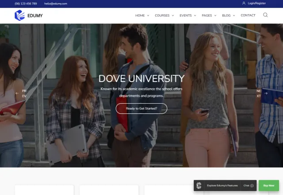Go to the Contact page
This screenshot has height=195, width=283.
point(248,16)
